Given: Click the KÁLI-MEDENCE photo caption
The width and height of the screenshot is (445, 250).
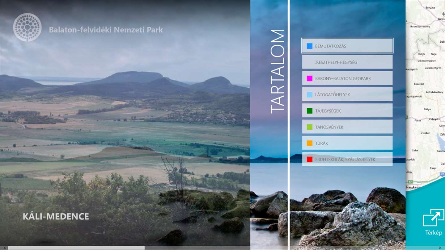Looking at the screenshot, I should click(x=56, y=216).
